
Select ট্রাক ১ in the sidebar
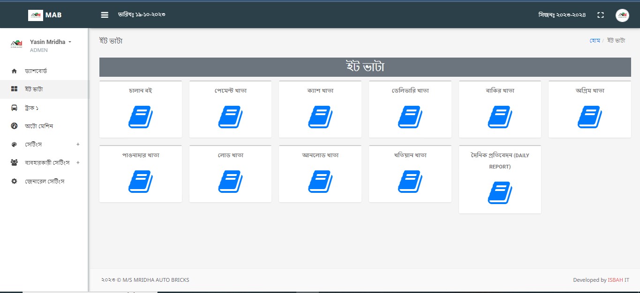(31, 108)
